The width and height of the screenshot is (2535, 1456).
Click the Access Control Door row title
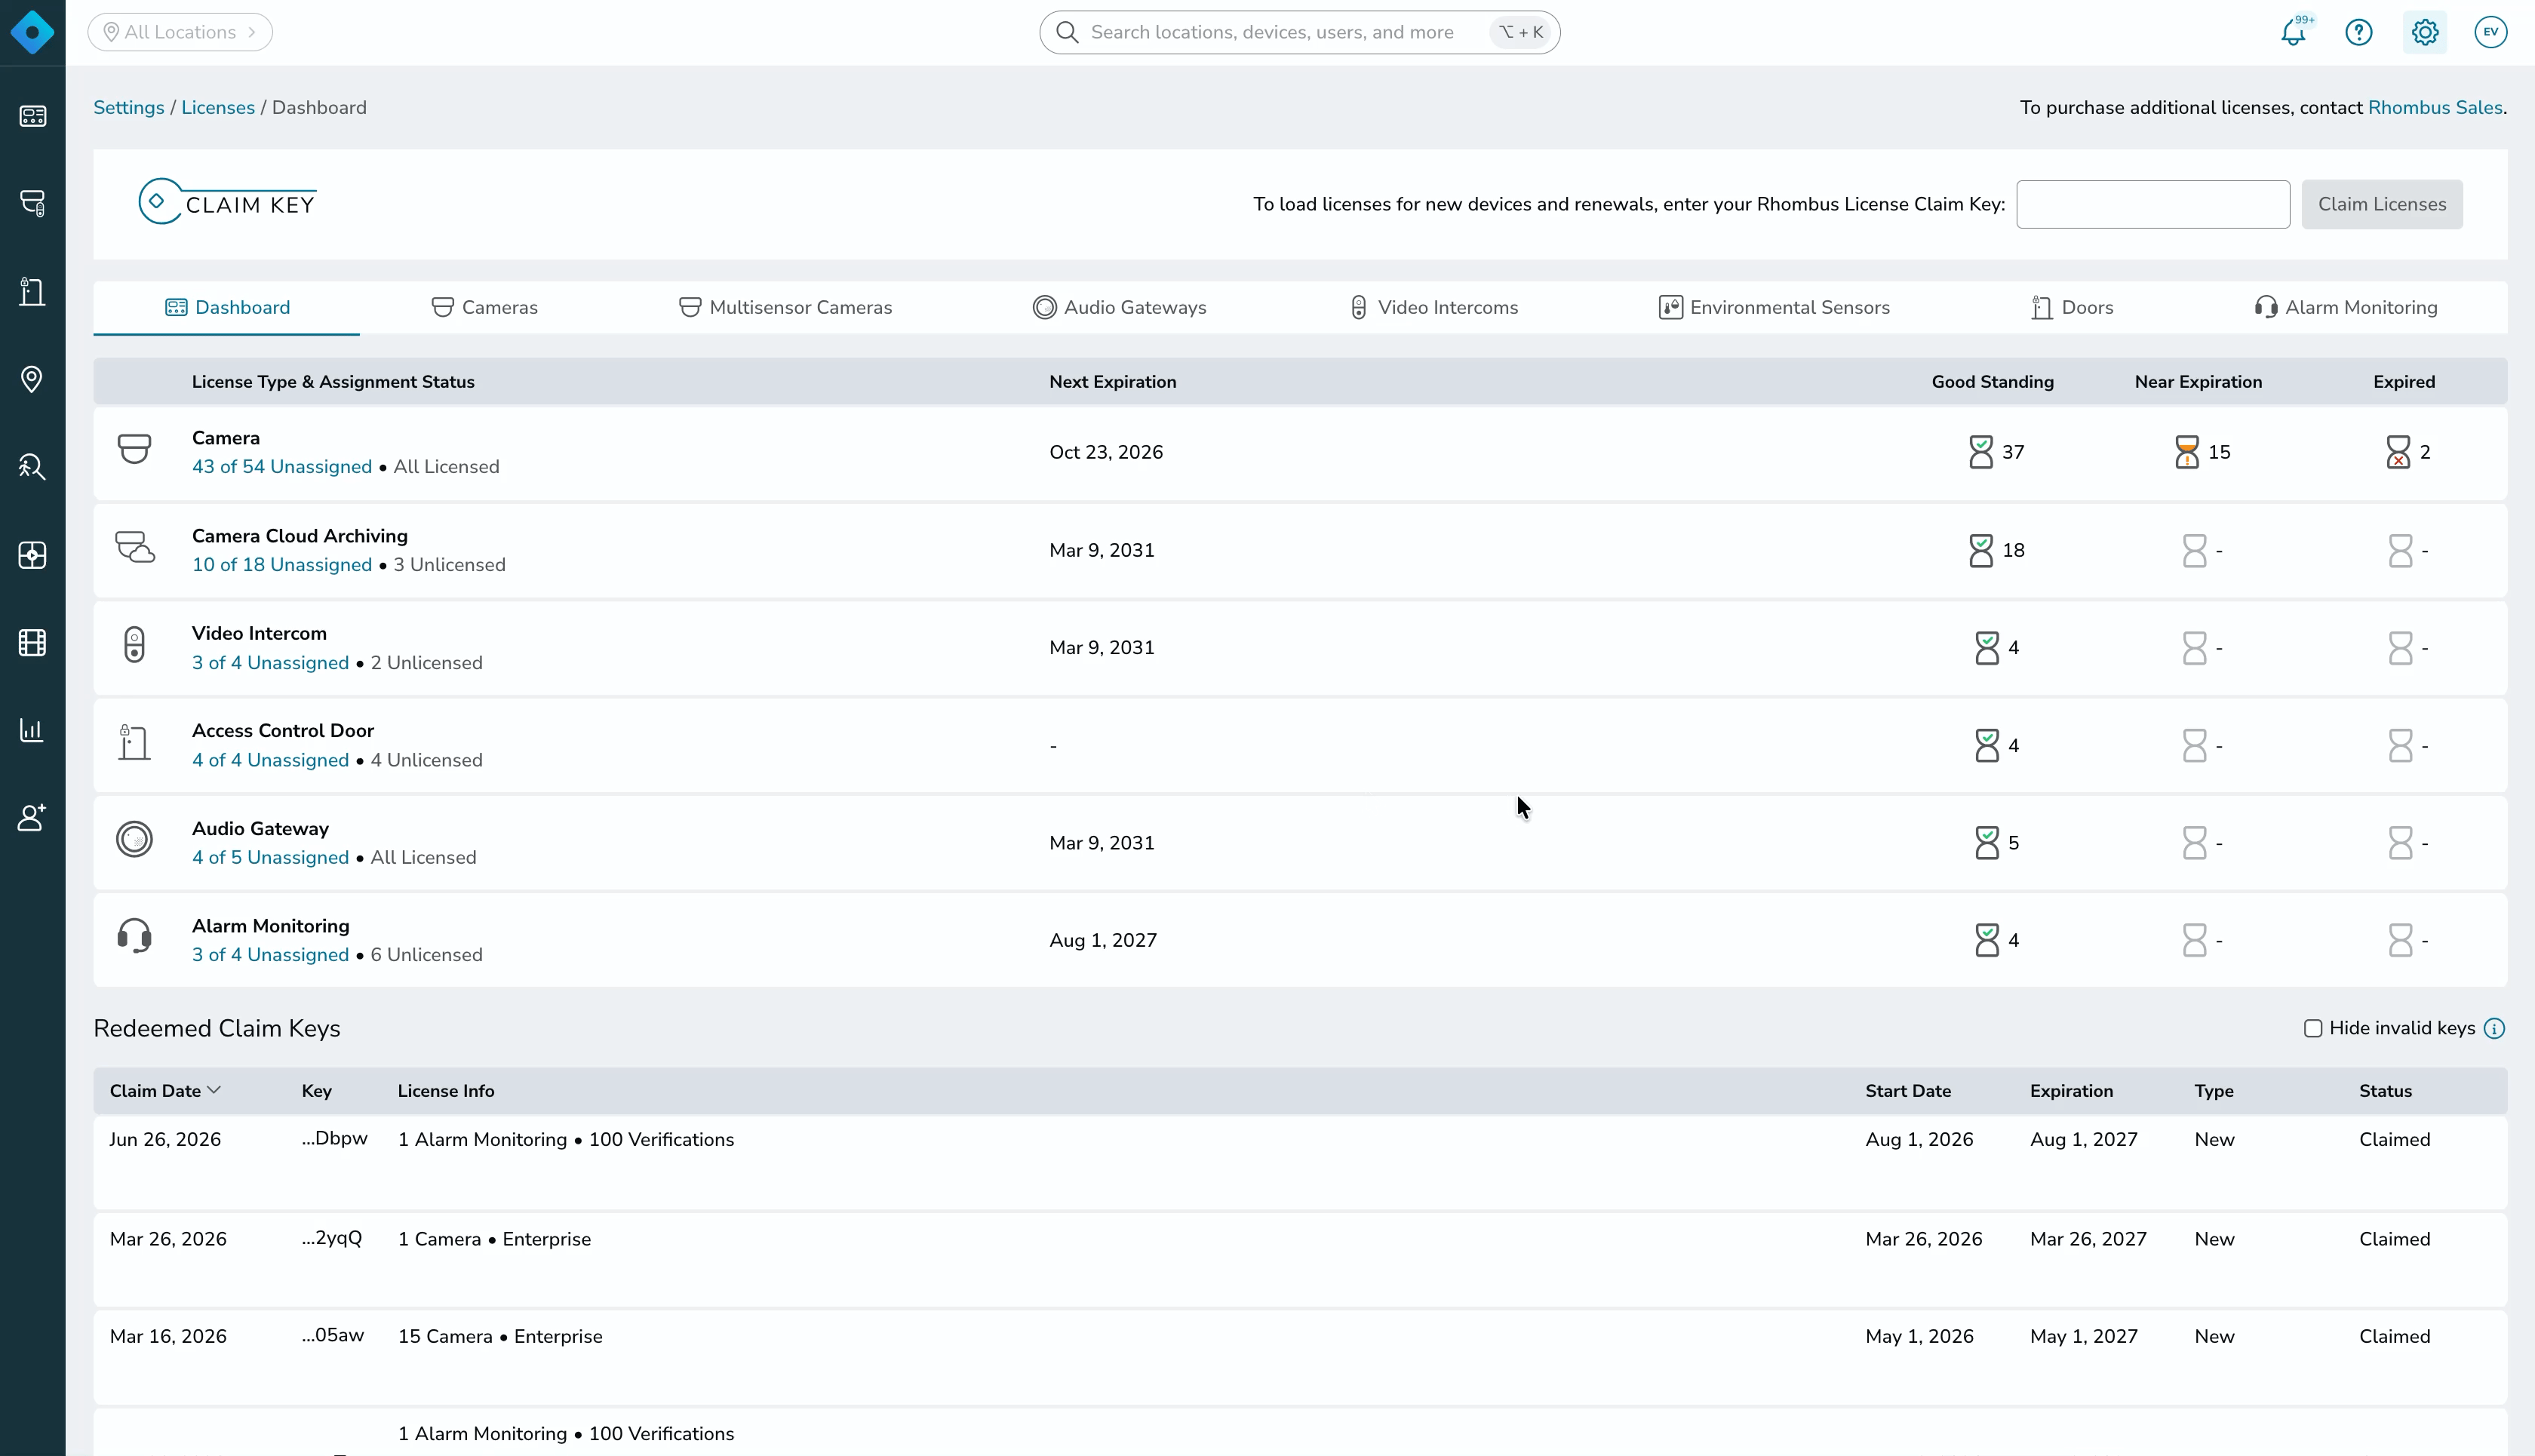[283, 731]
